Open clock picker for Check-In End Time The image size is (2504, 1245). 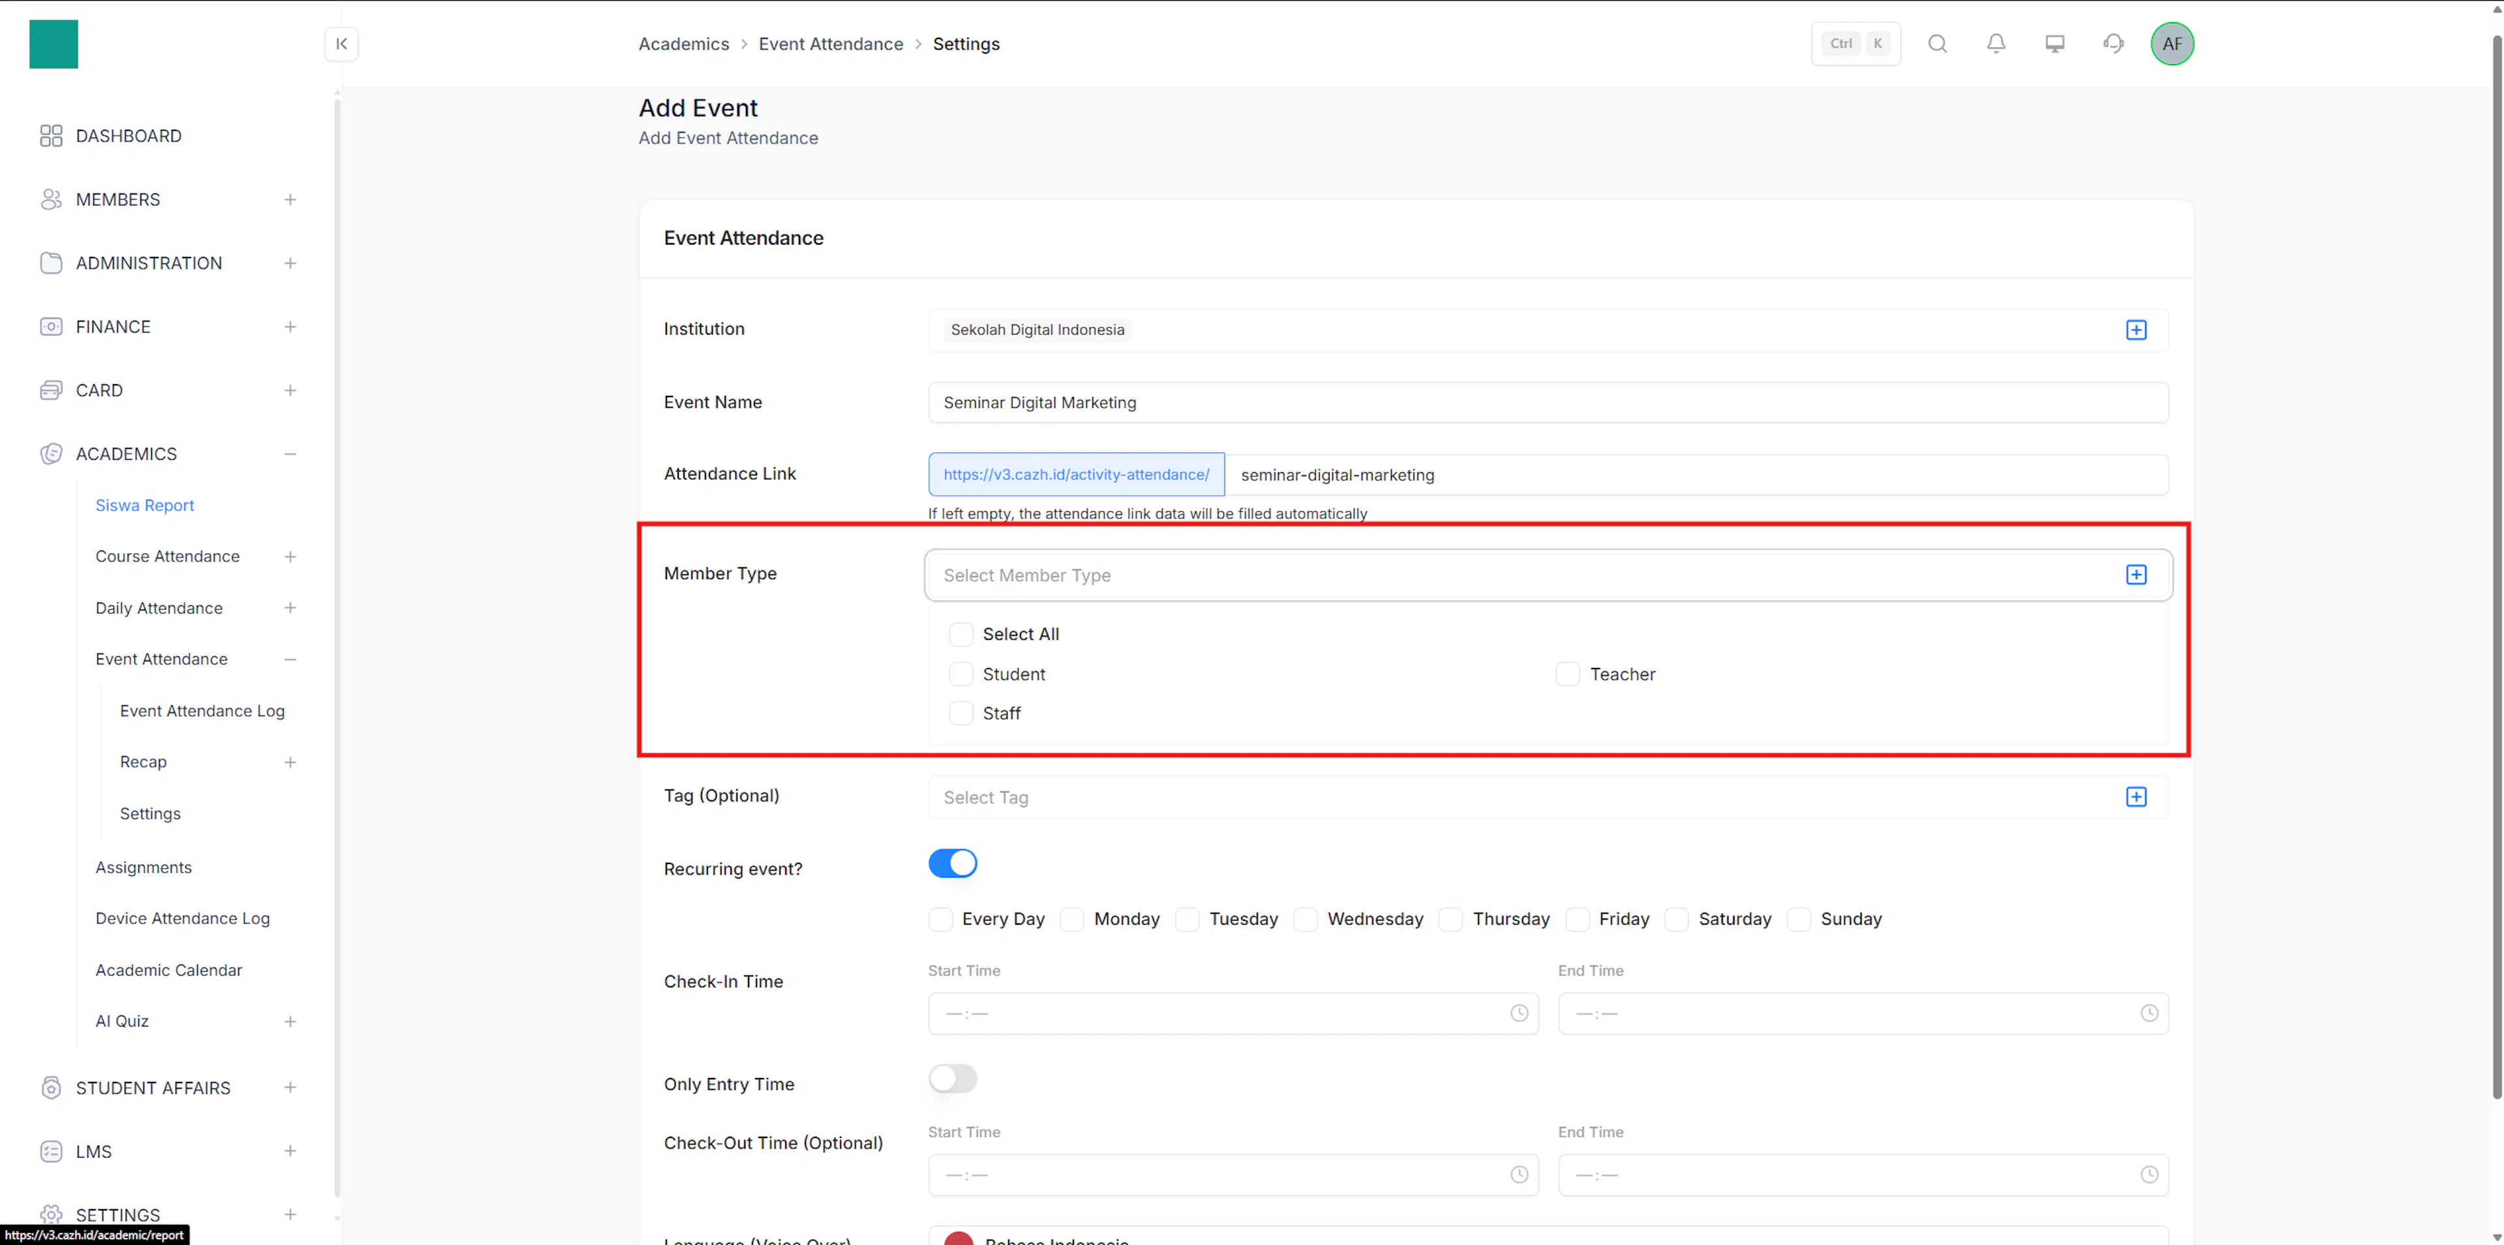pyautogui.click(x=2148, y=1013)
